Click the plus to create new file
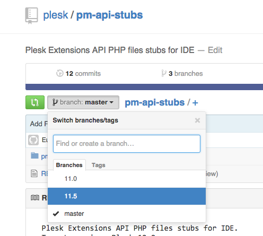 point(195,103)
